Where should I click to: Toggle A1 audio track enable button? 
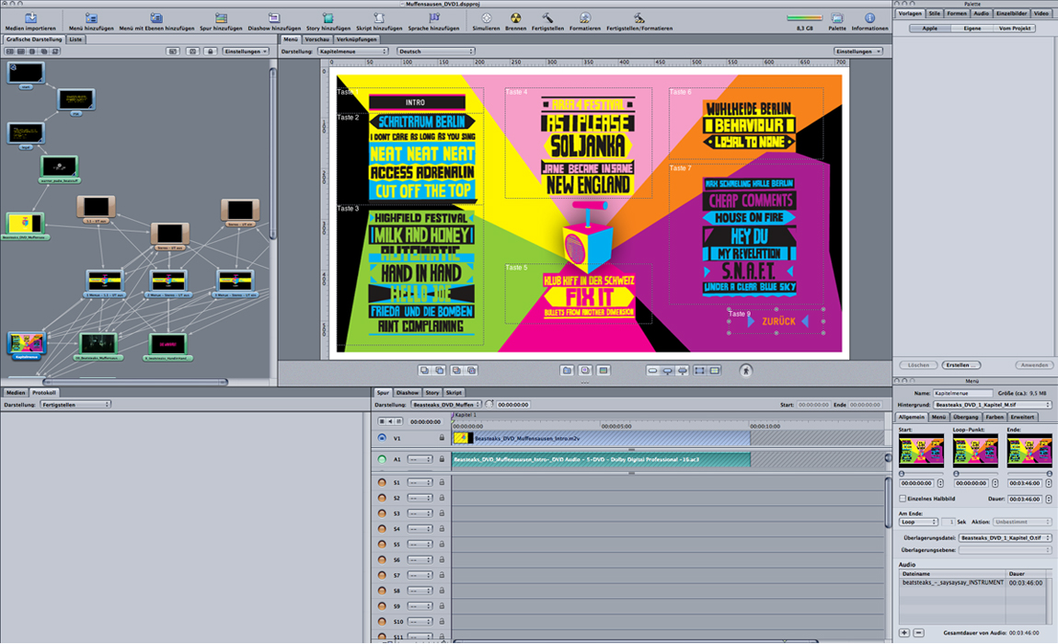[382, 460]
